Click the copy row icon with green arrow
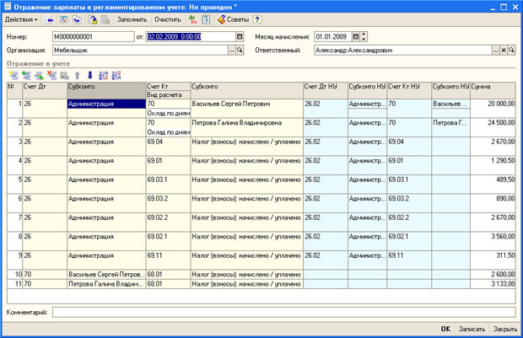523x338 pixels. click(x=26, y=76)
